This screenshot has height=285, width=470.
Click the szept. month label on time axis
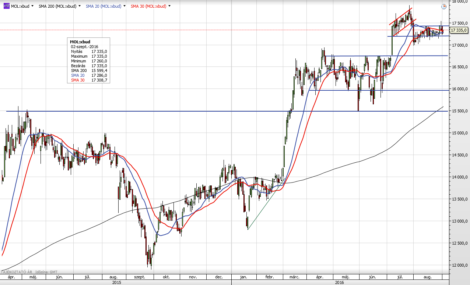[x=140, y=277]
